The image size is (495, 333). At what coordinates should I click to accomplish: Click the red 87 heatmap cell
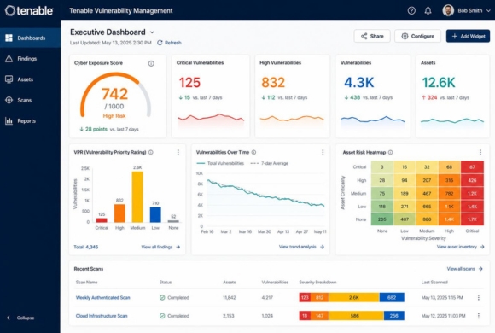472,167
